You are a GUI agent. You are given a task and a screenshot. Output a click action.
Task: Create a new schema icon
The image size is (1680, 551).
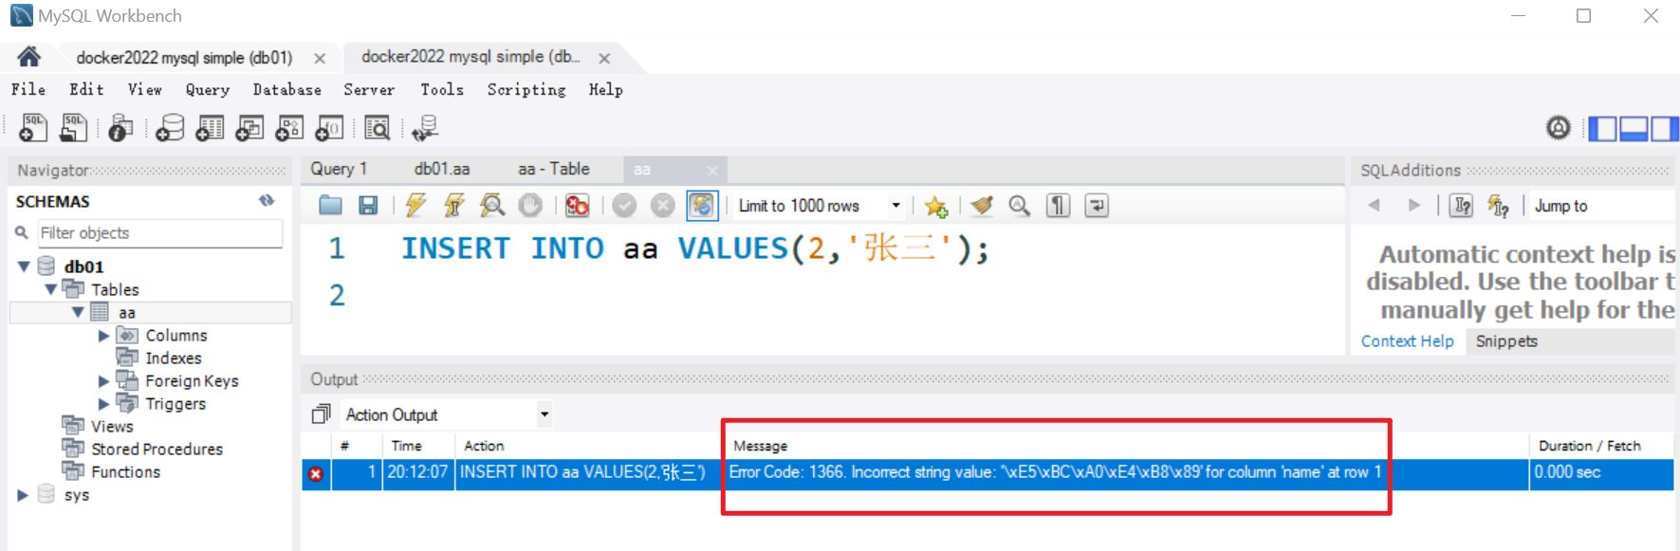tap(170, 127)
